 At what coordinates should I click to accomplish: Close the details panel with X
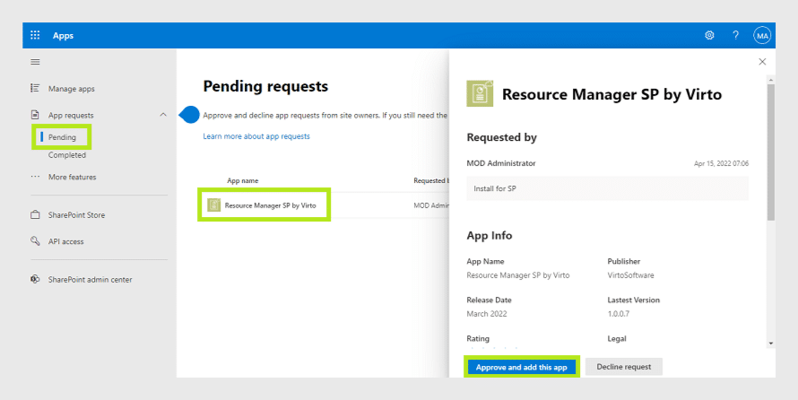pos(762,62)
